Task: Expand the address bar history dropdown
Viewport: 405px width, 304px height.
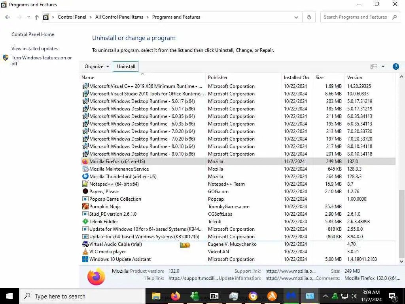Action: [296, 17]
